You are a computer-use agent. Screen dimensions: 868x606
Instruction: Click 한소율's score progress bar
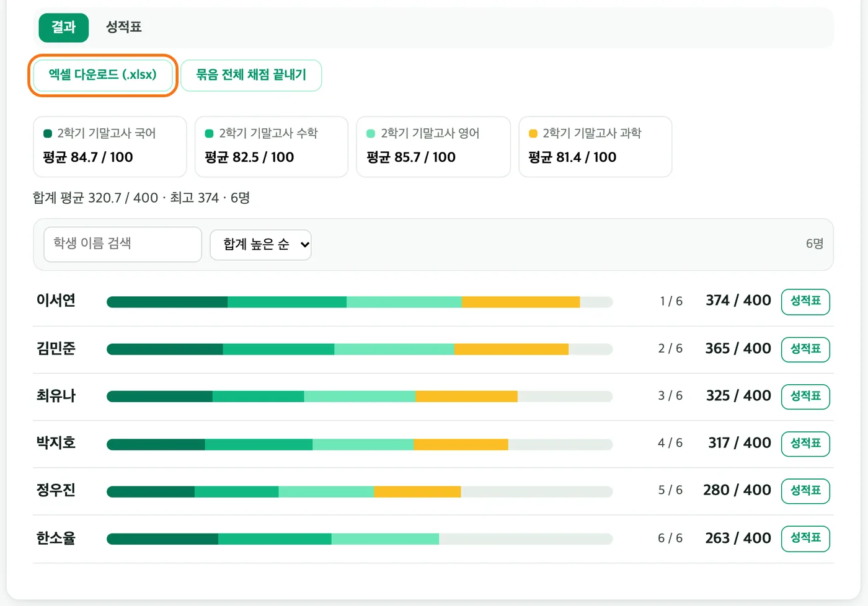360,539
